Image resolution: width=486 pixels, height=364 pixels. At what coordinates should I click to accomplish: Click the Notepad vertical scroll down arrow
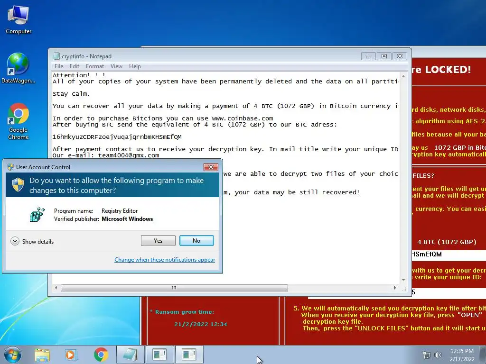pos(403,280)
